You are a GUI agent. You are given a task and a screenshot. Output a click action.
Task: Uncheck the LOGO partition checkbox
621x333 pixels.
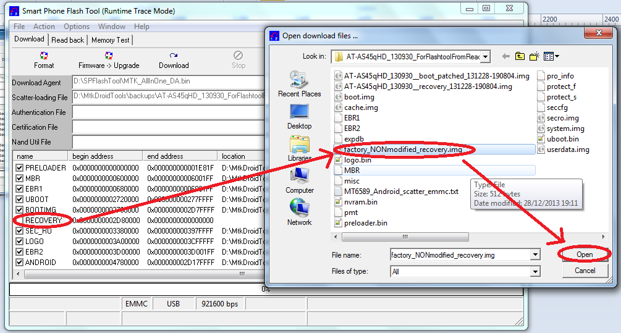(19, 241)
